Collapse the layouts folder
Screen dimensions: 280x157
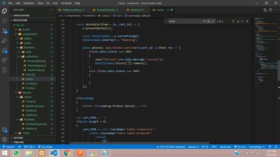point(27,92)
